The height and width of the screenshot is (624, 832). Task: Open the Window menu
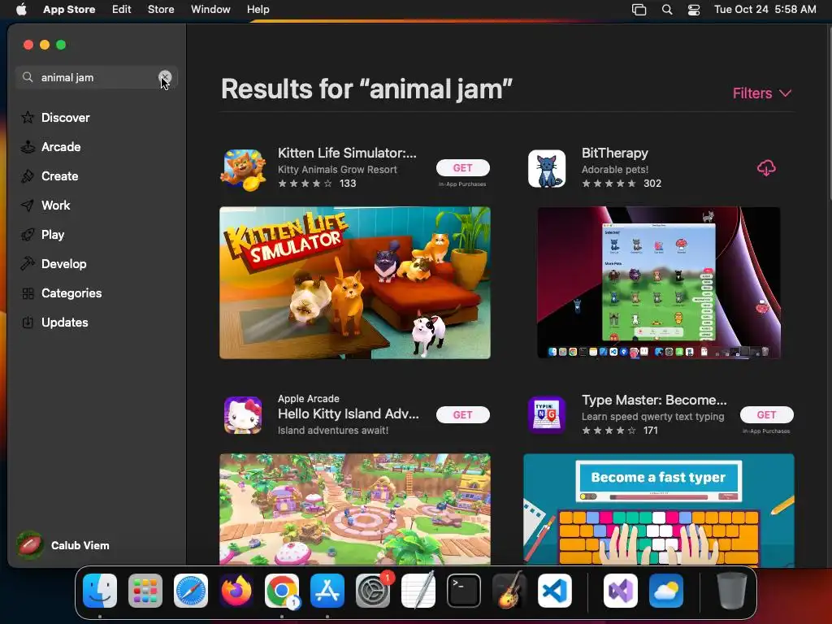click(210, 10)
